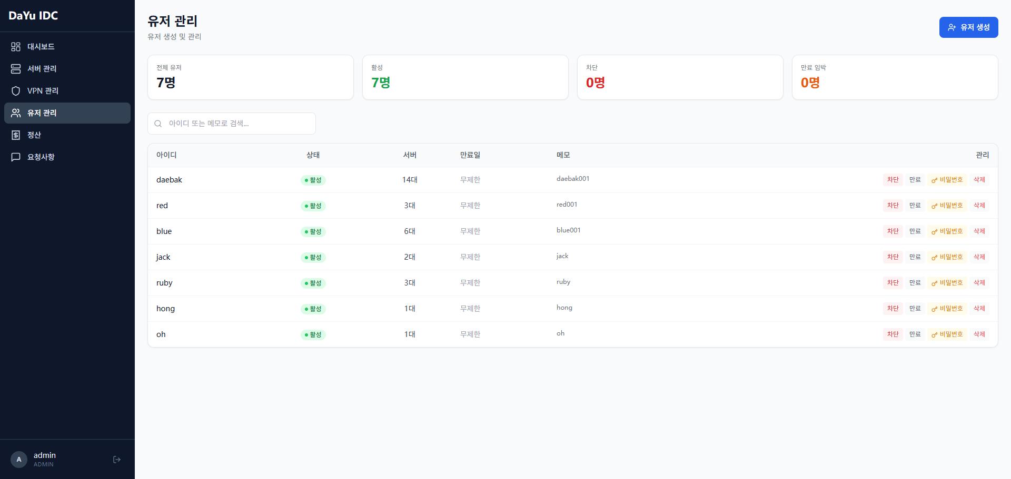Viewport: 1011px width, 479px height.
Task: Click the 활성 status badge for daebak
Action: (313, 180)
